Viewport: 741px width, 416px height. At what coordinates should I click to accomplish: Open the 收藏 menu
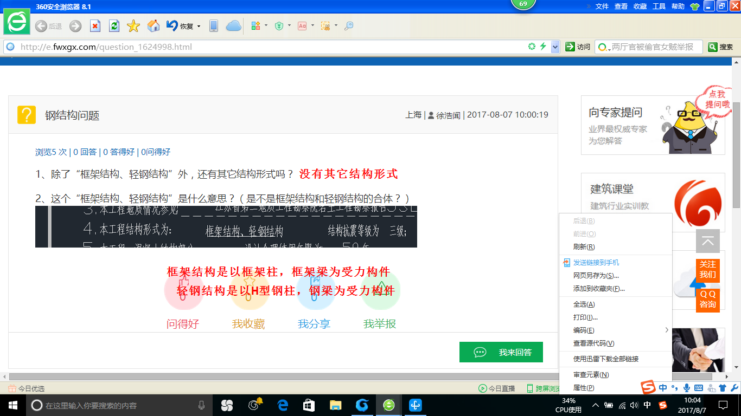click(640, 6)
